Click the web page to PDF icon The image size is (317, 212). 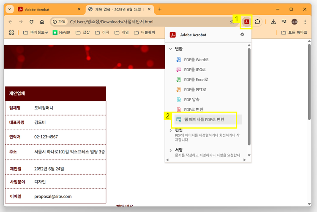pyautogui.click(x=179, y=119)
